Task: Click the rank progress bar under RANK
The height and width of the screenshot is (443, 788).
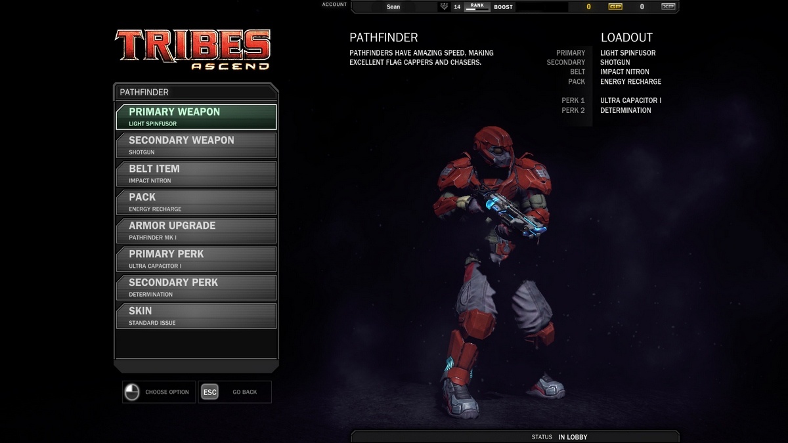Action: pos(477,11)
